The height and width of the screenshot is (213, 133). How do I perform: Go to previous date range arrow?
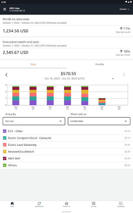(x=6, y=75)
